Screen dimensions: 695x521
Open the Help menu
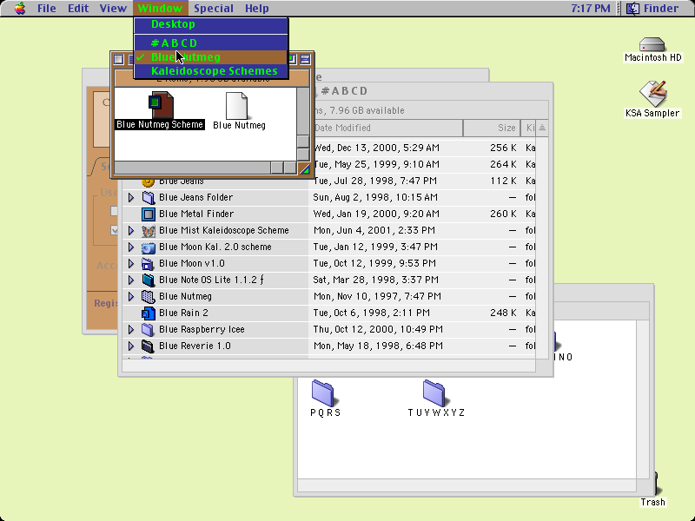click(x=256, y=8)
